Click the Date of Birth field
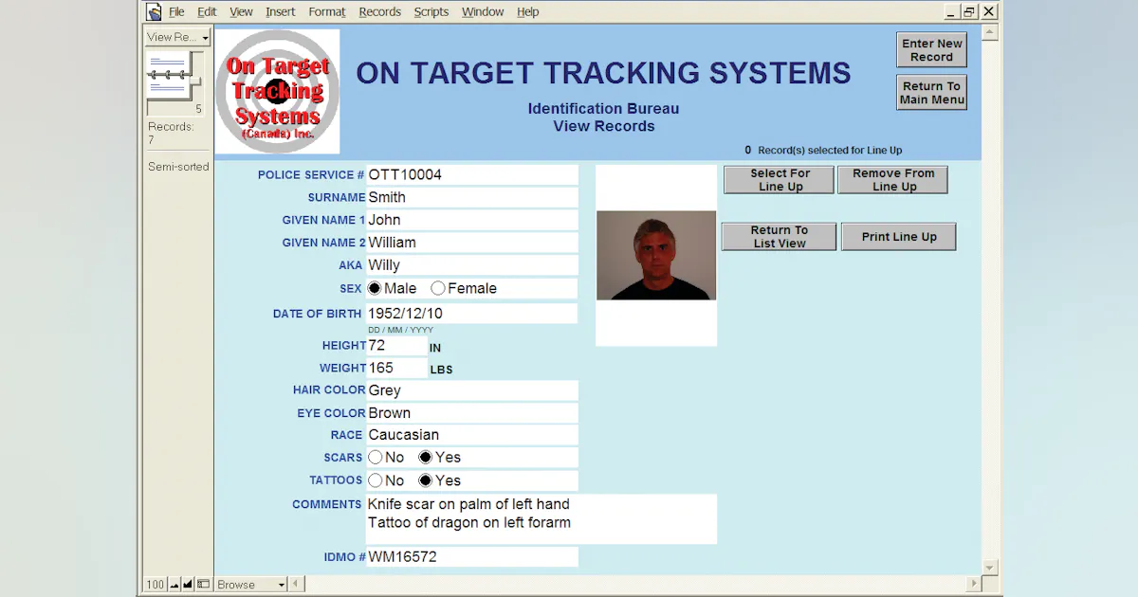This screenshot has height=597, width=1138. [472, 314]
